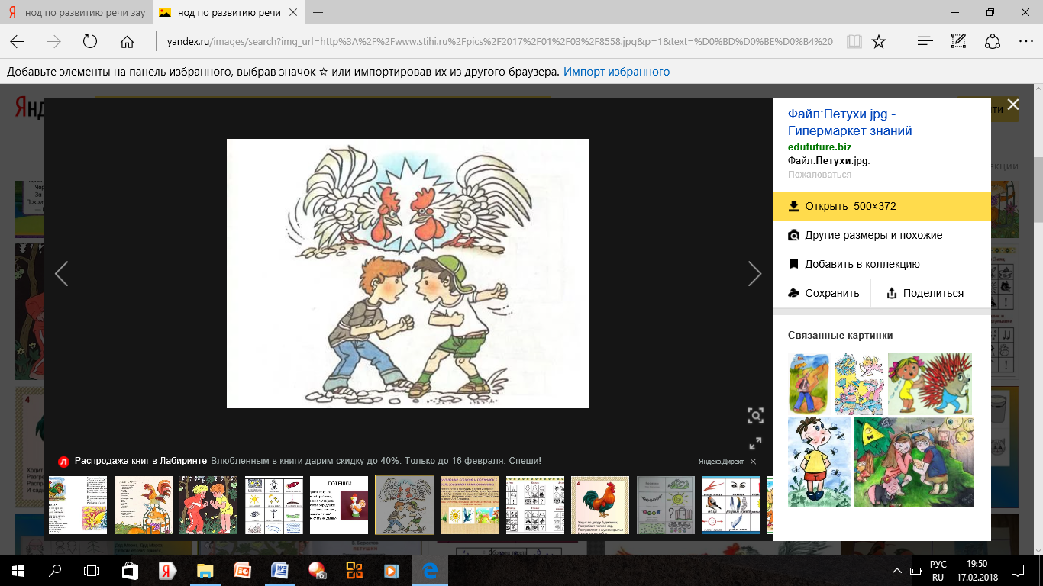Refresh the page in browser
The height and width of the screenshot is (586, 1043).
point(90,41)
